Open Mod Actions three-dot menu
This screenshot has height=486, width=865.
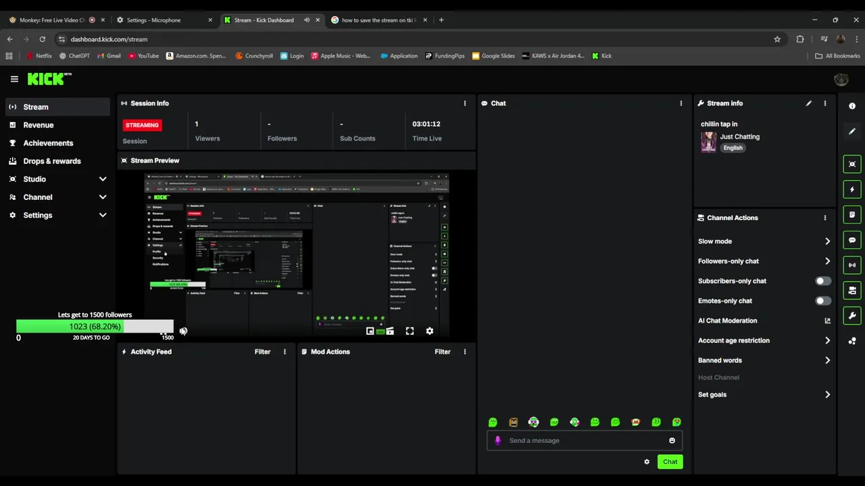(x=464, y=352)
